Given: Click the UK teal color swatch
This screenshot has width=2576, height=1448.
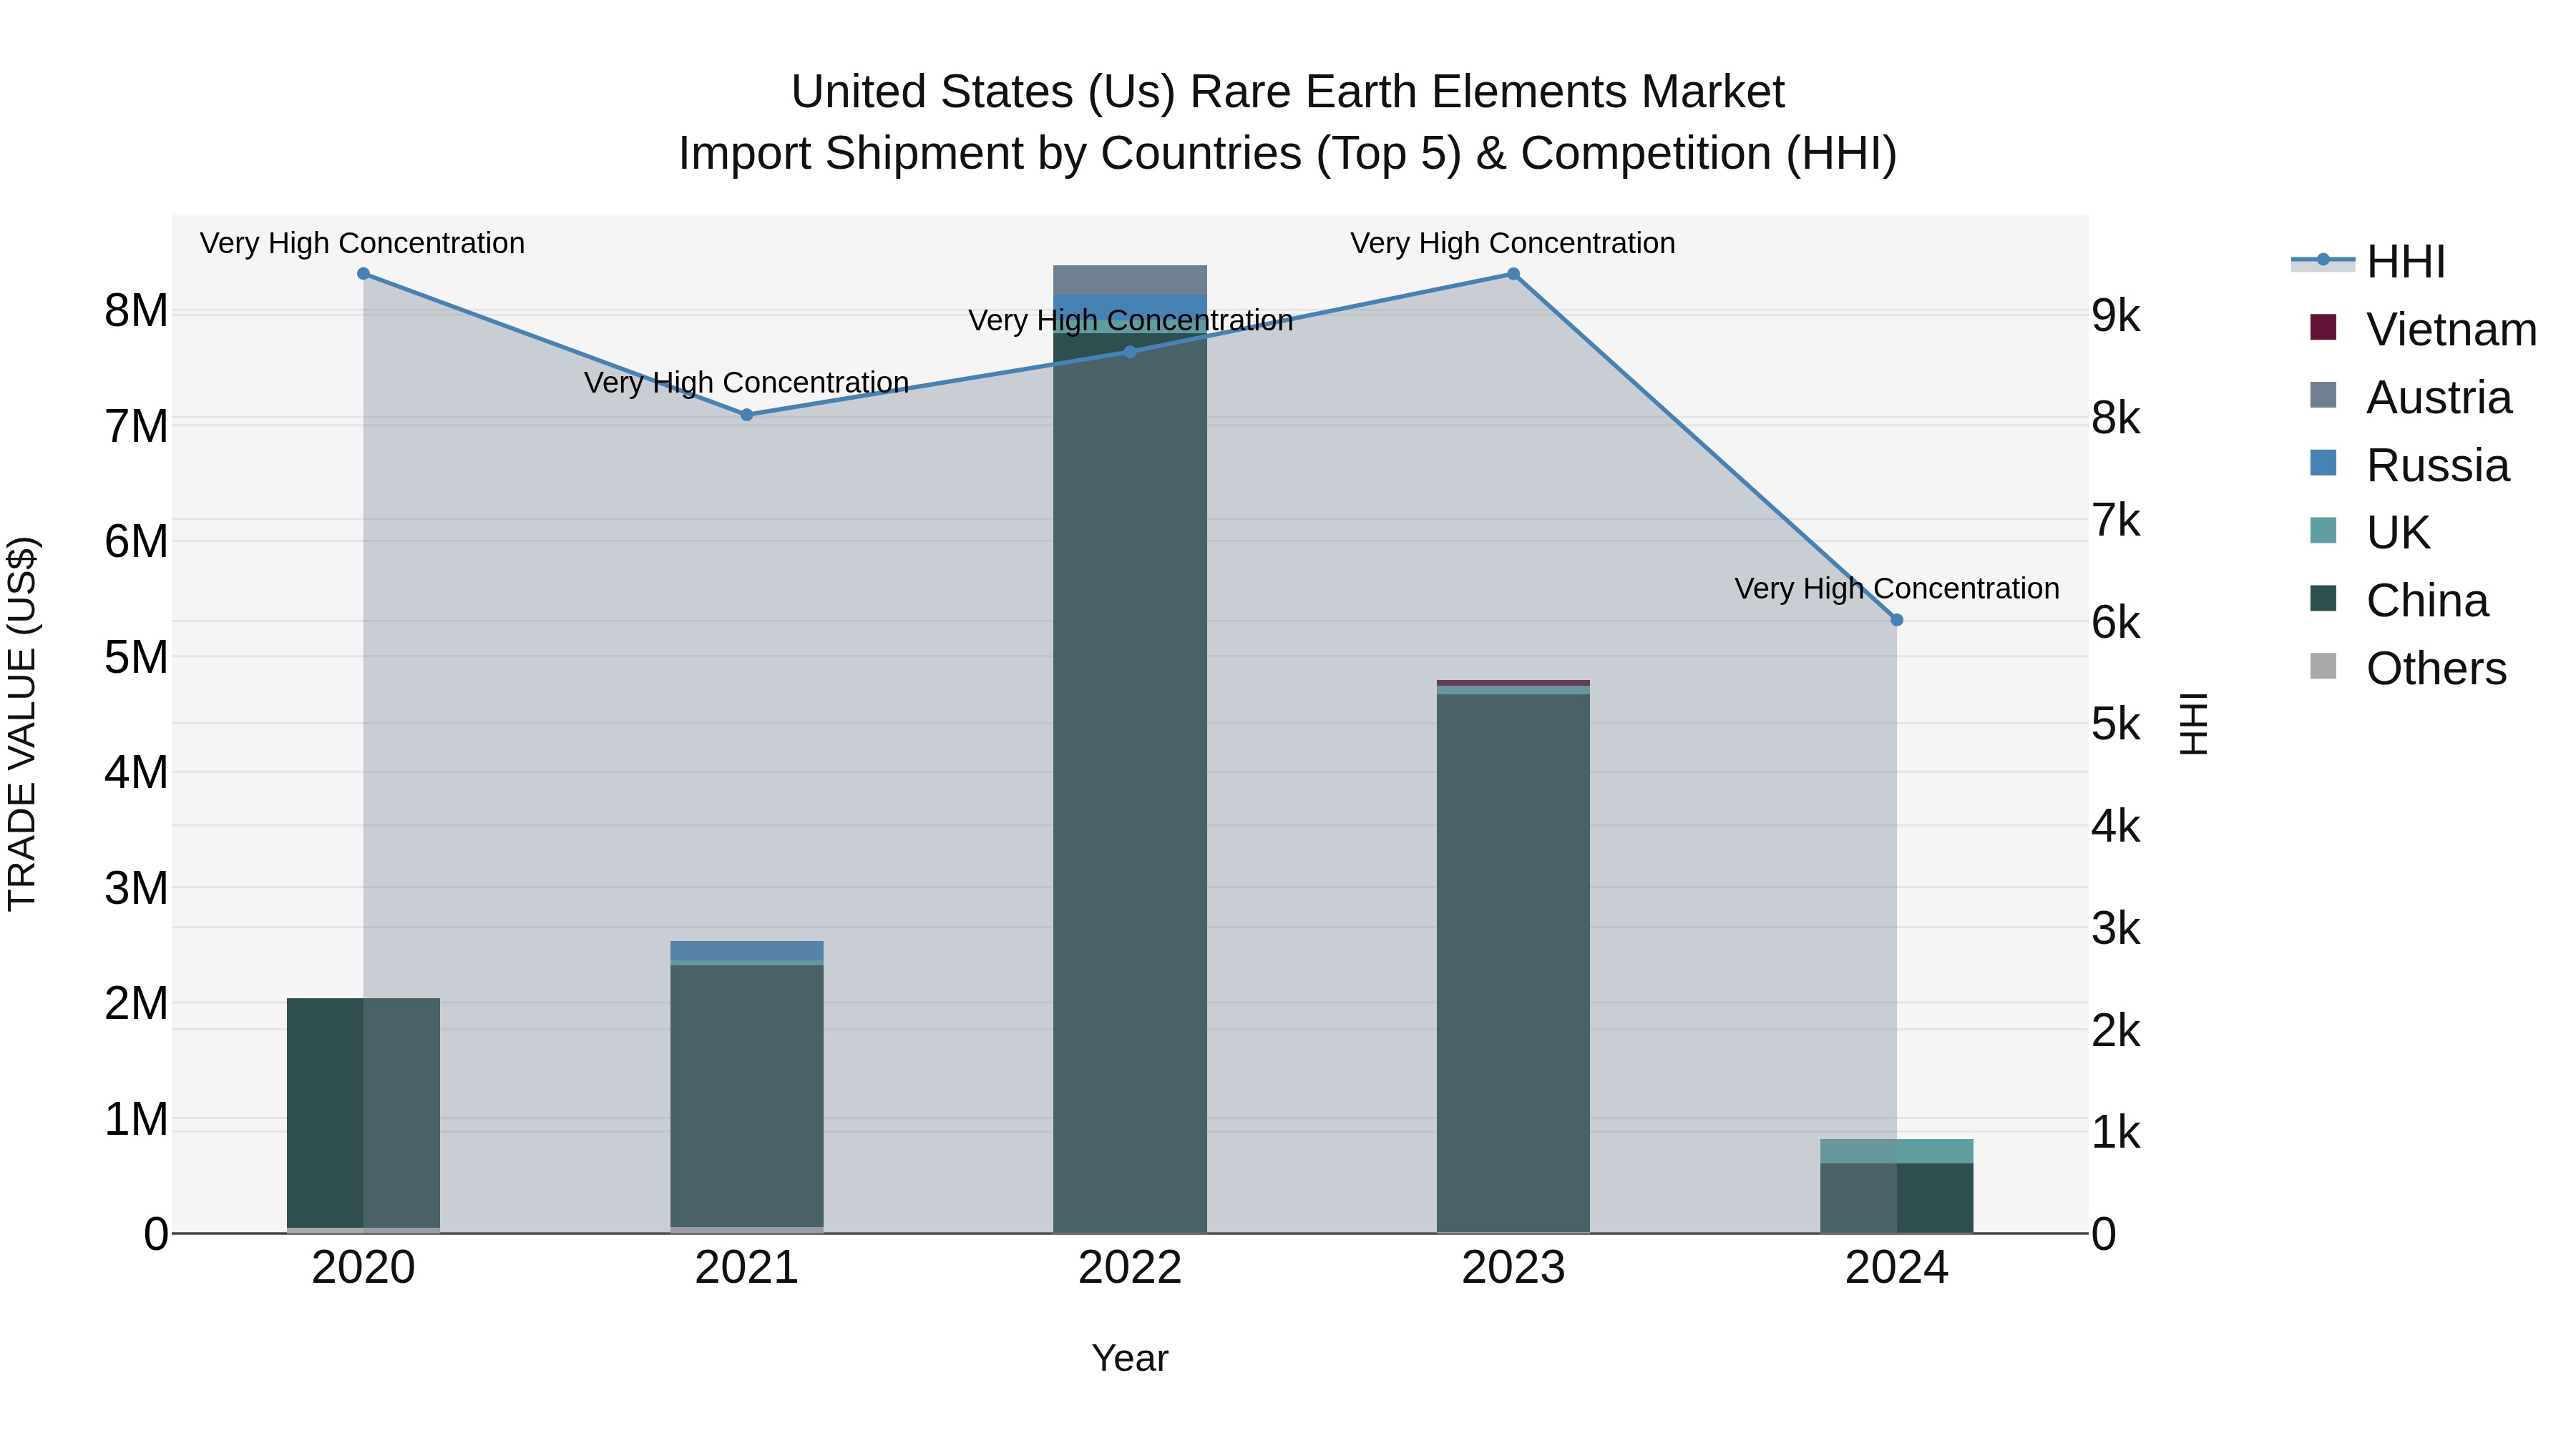Looking at the screenshot, I should click(2323, 531).
